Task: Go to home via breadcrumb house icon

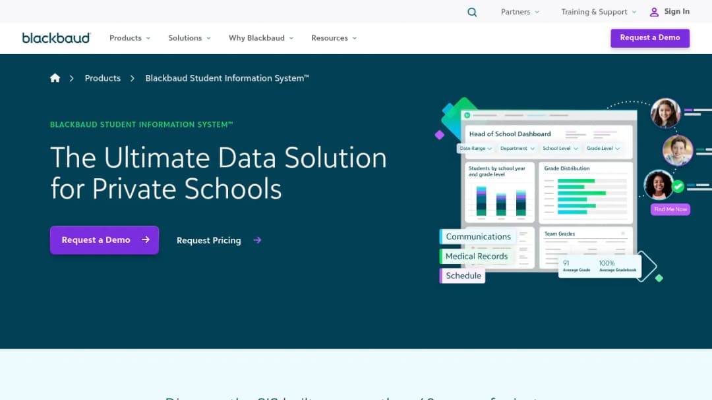Action: pos(55,78)
